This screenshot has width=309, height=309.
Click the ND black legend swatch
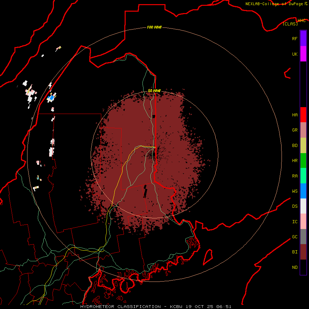pos(303,267)
